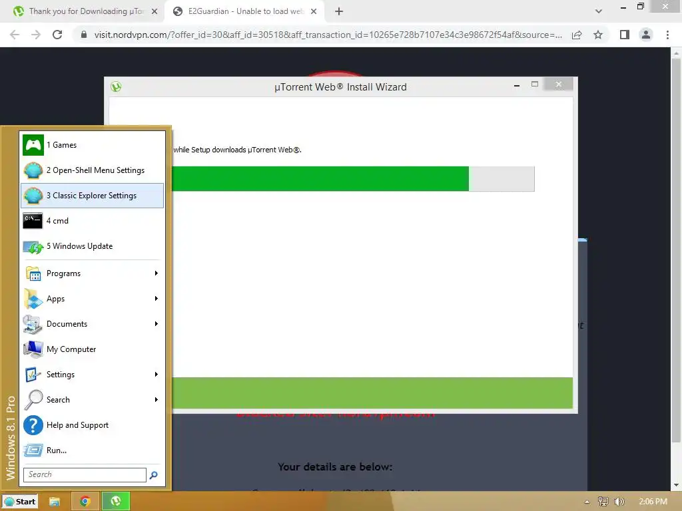
Task: Maximize the uTorrent Install Wizard
Action: [x=535, y=85]
